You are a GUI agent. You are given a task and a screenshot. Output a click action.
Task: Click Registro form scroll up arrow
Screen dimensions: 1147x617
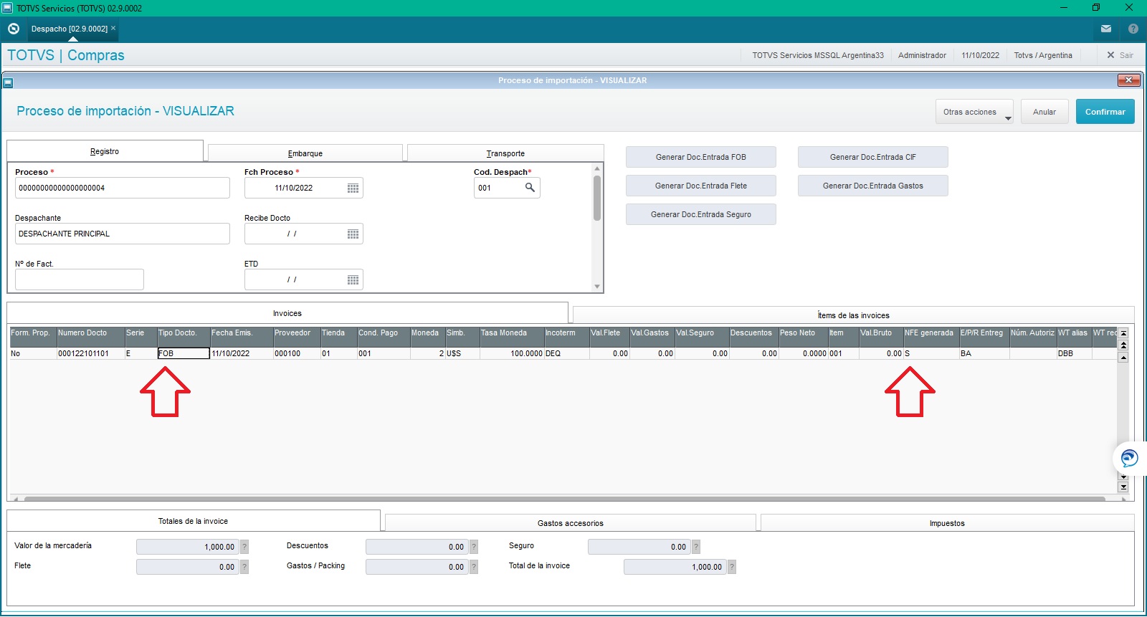tap(597, 168)
